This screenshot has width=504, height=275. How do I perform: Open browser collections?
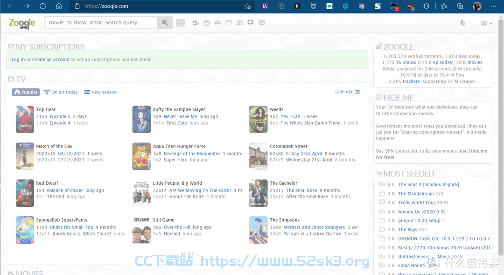click(460, 6)
